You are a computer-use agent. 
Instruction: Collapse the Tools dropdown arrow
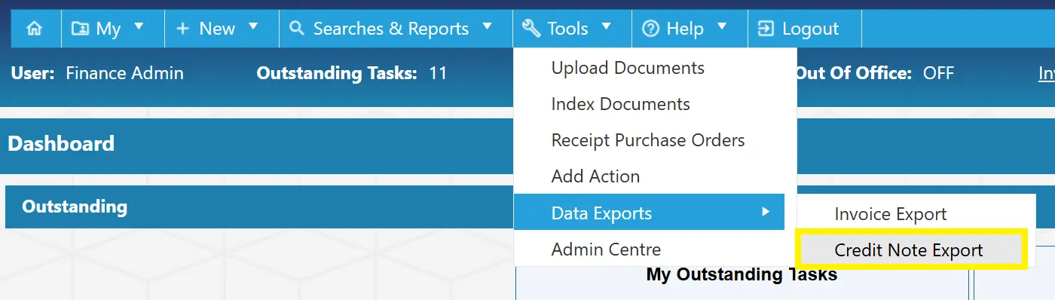pyautogui.click(x=606, y=27)
